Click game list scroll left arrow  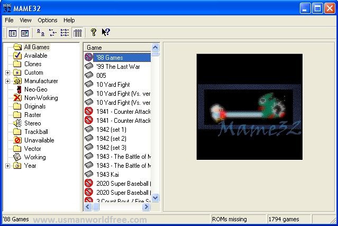coord(87,207)
